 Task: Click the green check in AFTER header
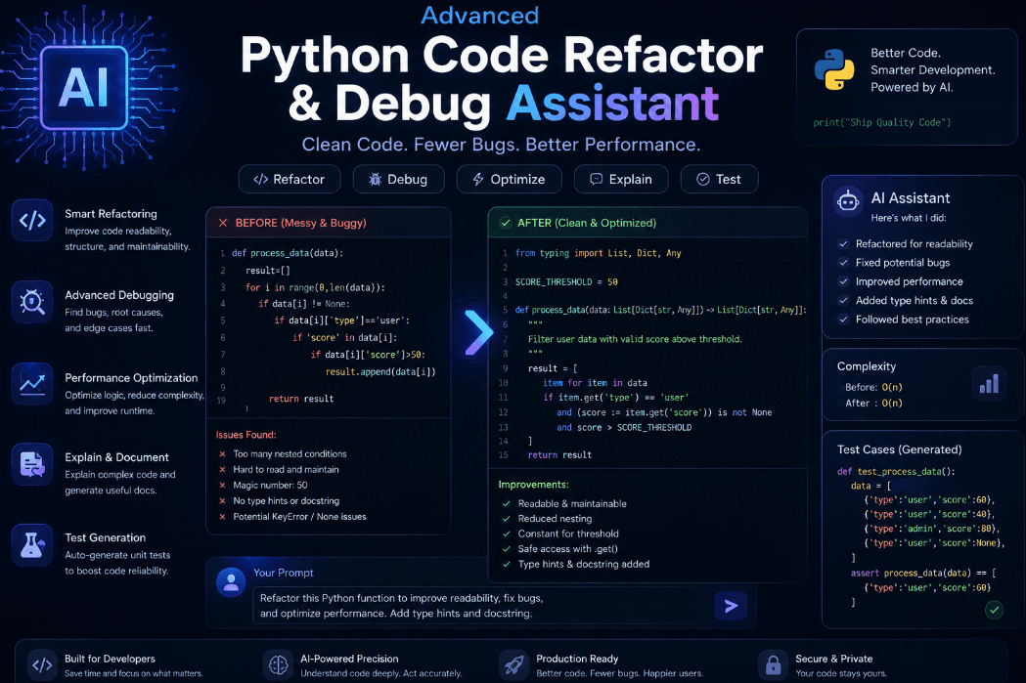point(505,223)
